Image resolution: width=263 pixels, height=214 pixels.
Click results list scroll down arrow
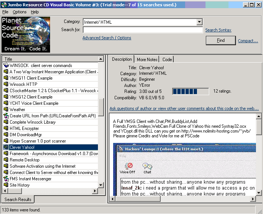(x=101, y=185)
